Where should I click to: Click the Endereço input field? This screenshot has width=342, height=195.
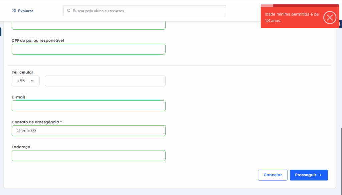tap(89, 156)
